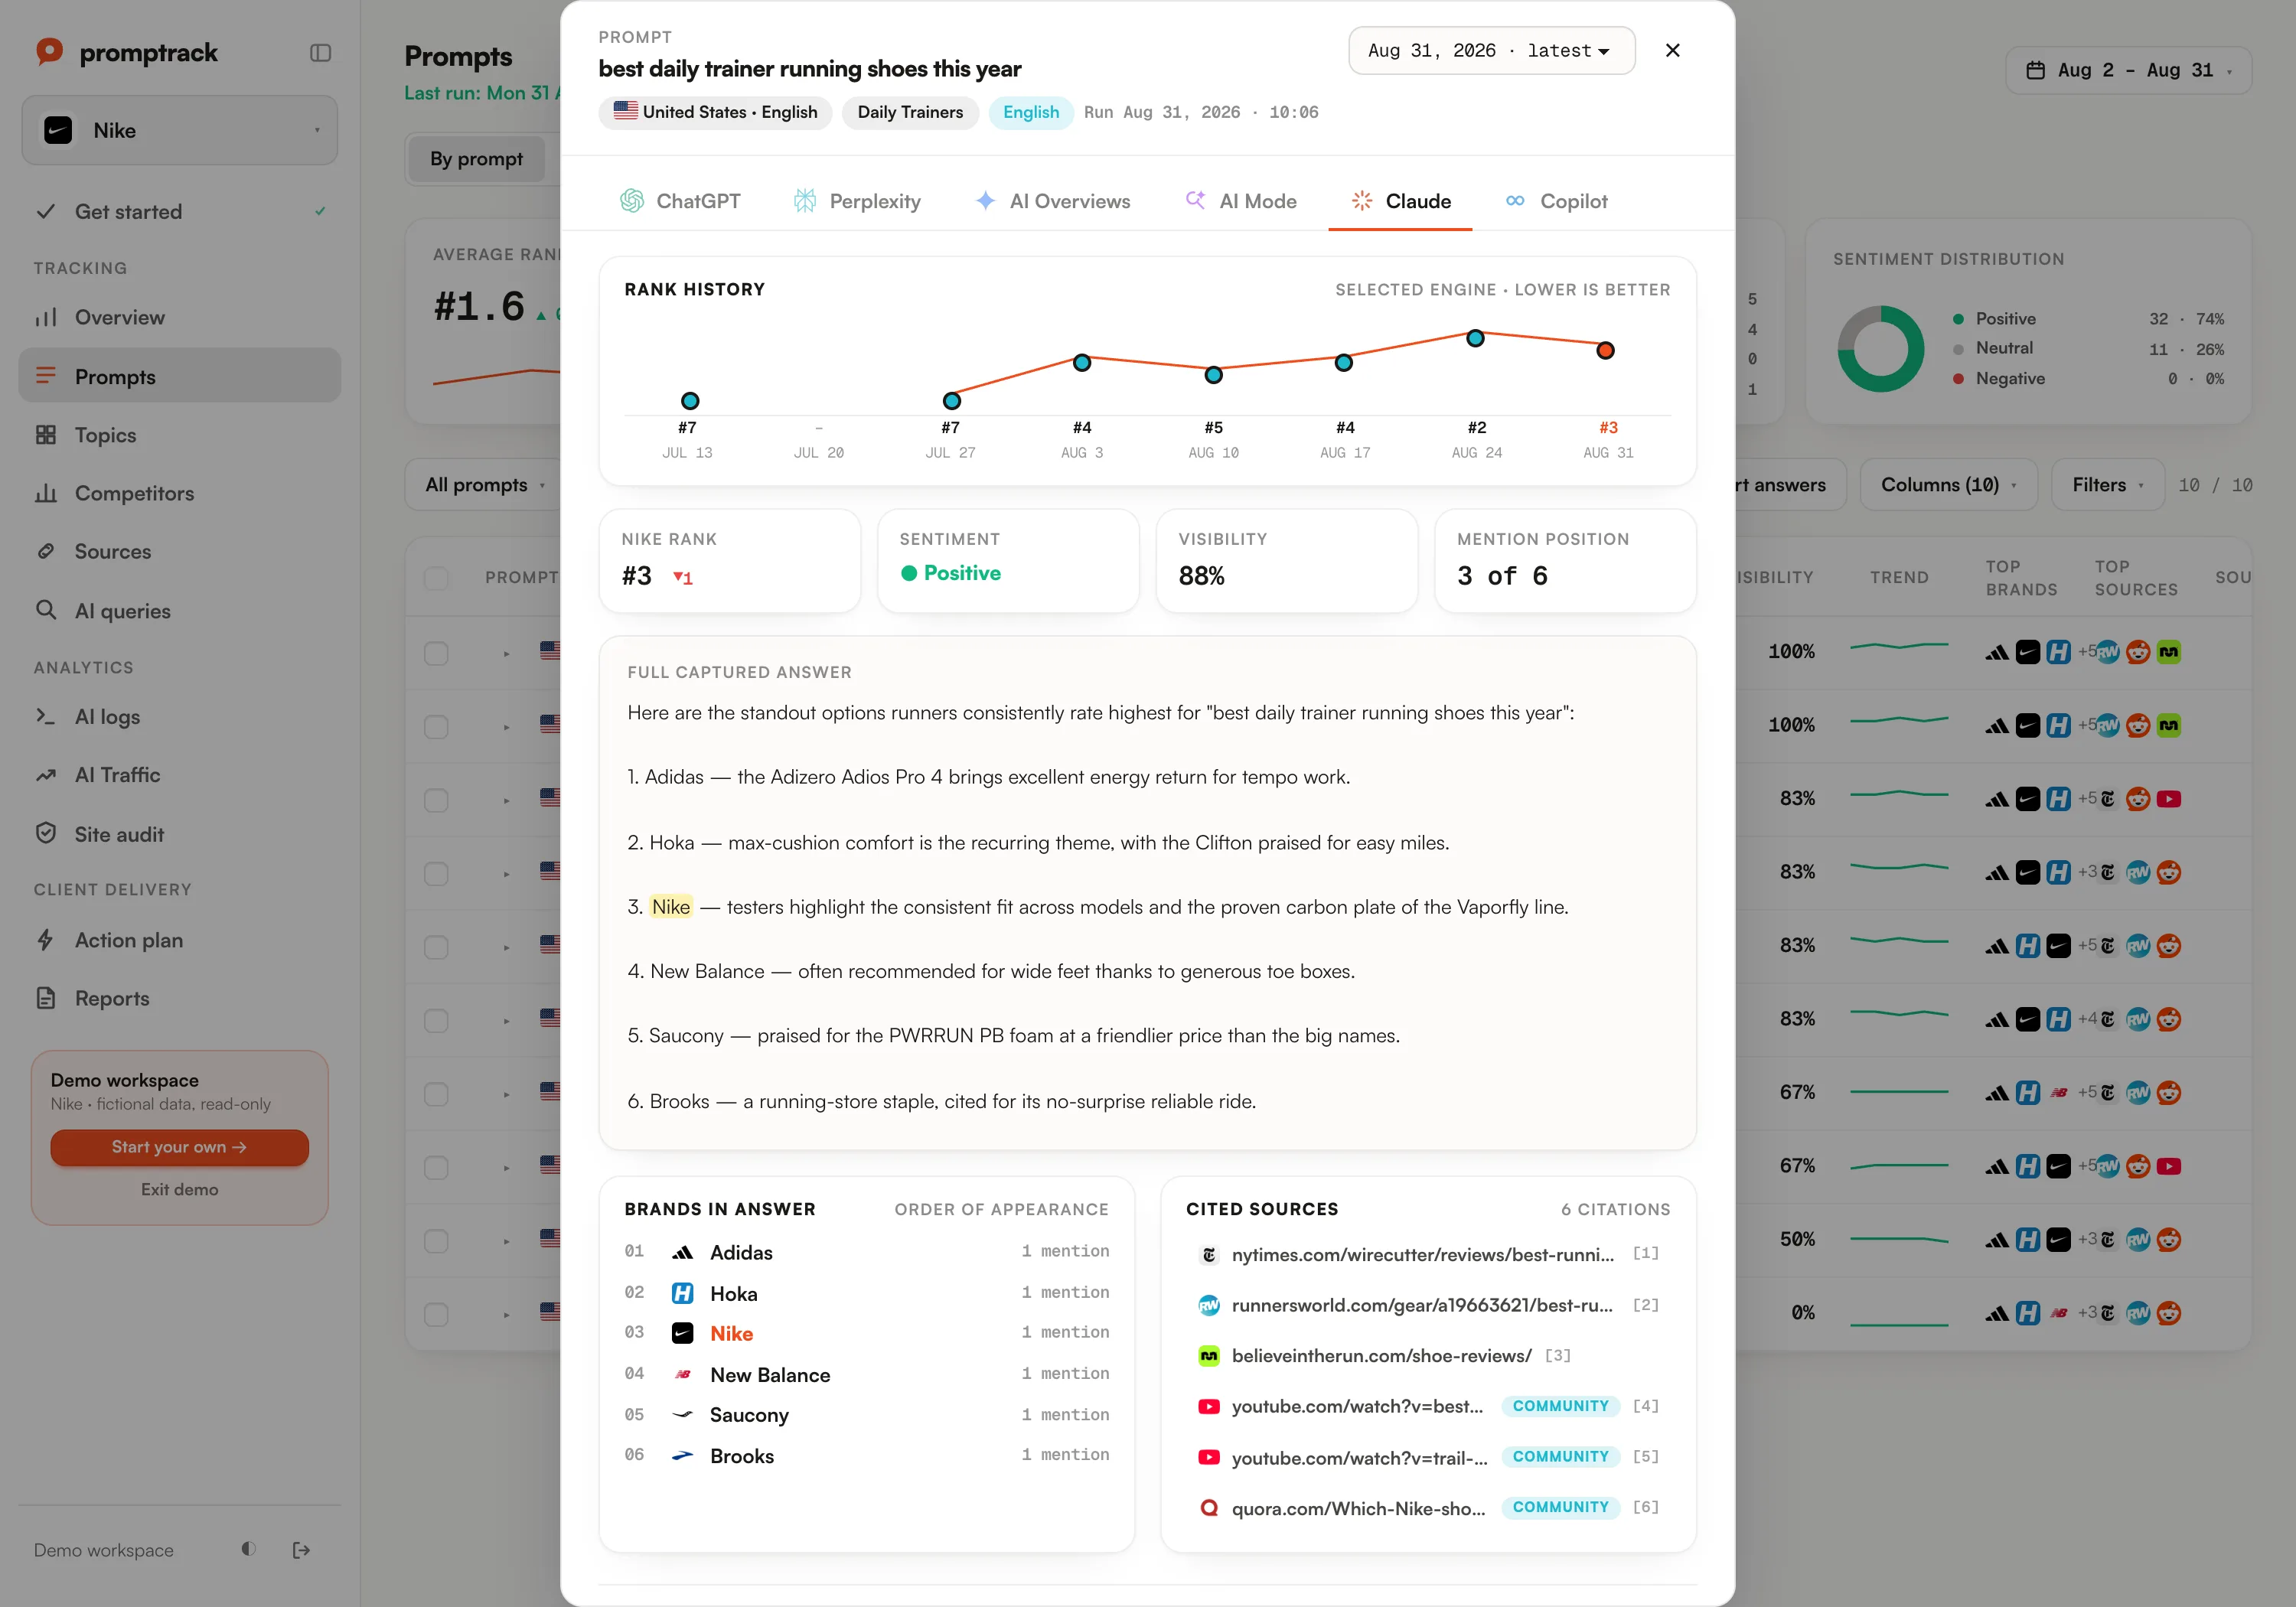Click the Competitors chart icon
This screenshot has height=1607, width=2296.
[46, 493]
